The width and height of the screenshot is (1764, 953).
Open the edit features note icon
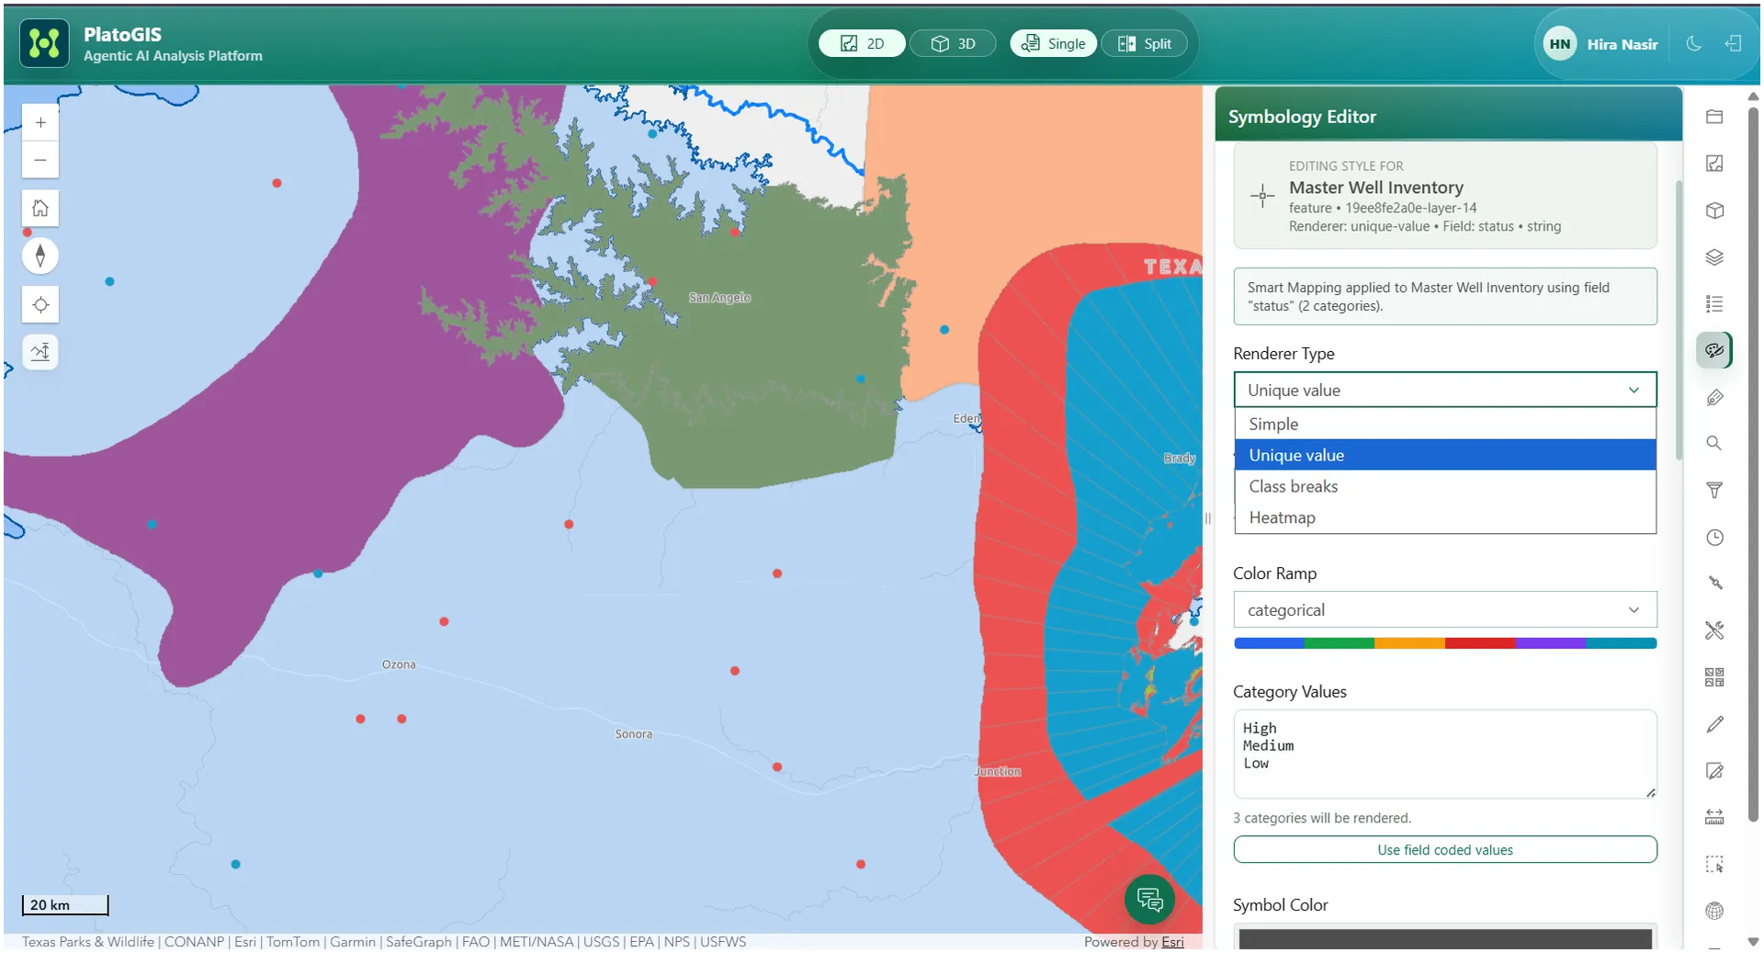(1713, 771)
